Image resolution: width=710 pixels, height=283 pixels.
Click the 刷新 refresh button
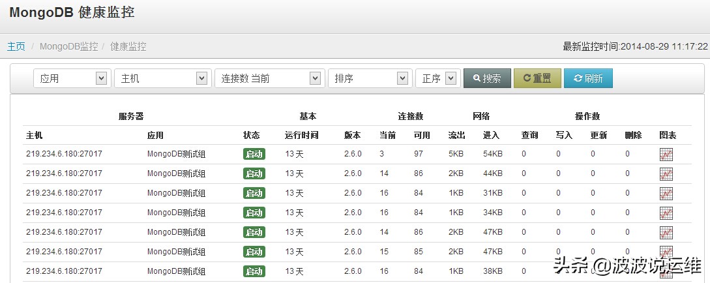click(588, 78)
